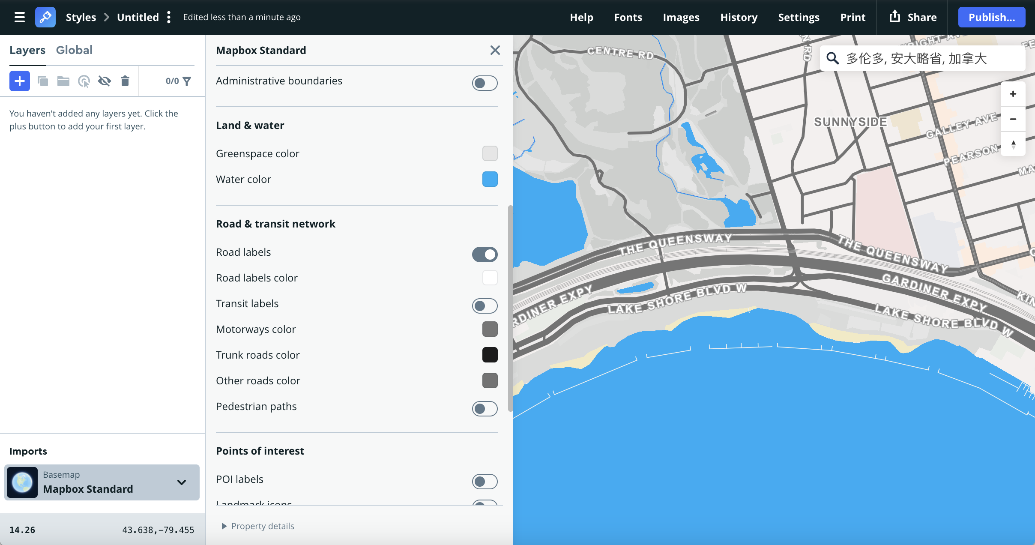Add a new layer with the plus button
Image resolution: width=1035 pixels, height=545 pixels.
pyautogui.click(x=19, y=81)
